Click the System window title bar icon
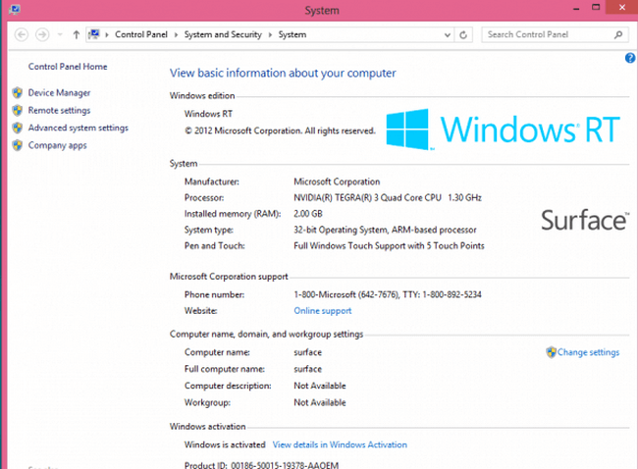Image resolution: width=638 pixels, height=469 pixels. click(x=15, y=10)
